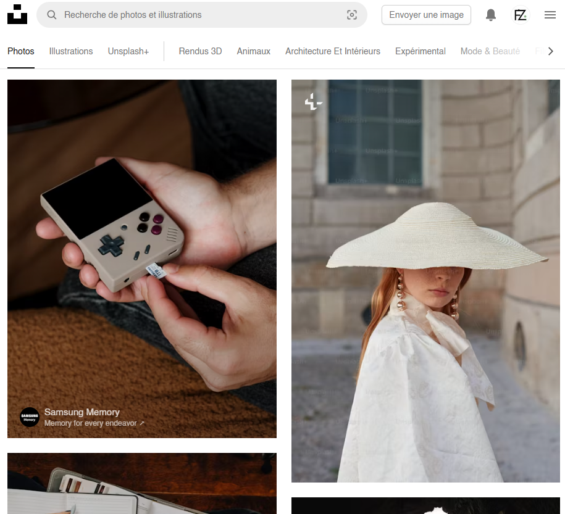The width and height of the screenshot is (565, 514).
Task: Open the FZ profile avatar menu
Action: [x=521, y=15]
